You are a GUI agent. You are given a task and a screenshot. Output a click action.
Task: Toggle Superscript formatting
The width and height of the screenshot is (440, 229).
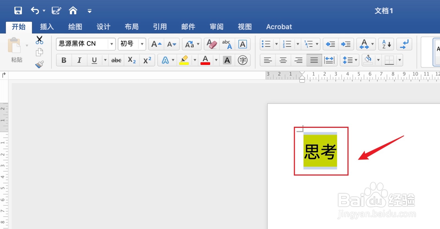(147, 60)
